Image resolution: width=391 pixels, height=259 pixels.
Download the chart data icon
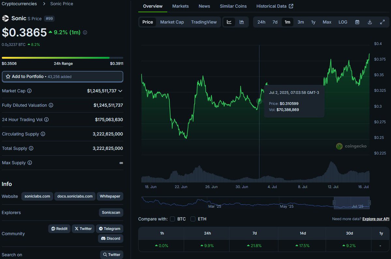tap(370, 22)
